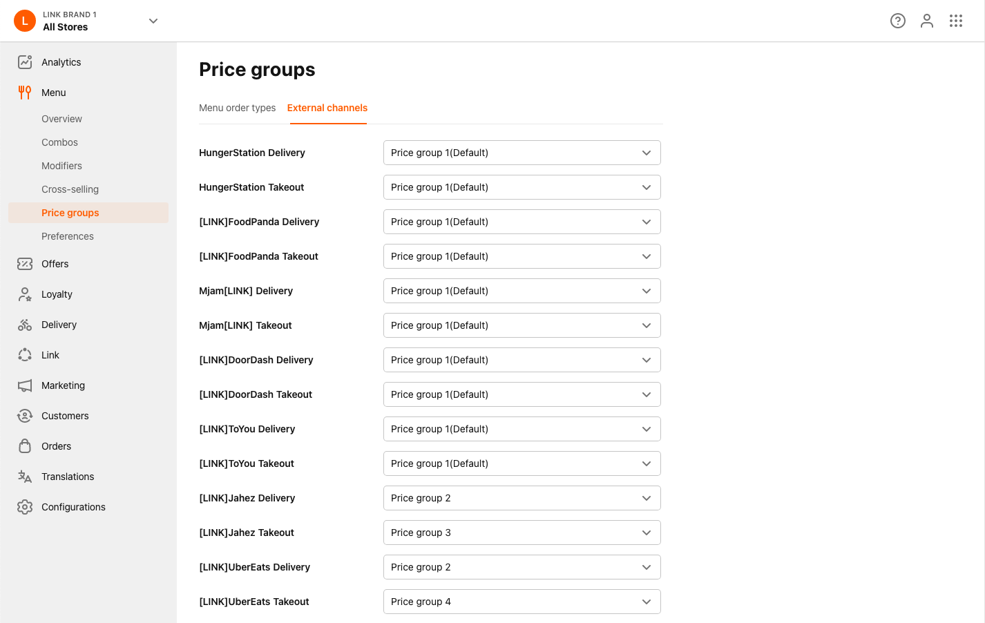Click the orange L brand avatar
Viewport: 985px width, 623px height.
tap(25, 21)
